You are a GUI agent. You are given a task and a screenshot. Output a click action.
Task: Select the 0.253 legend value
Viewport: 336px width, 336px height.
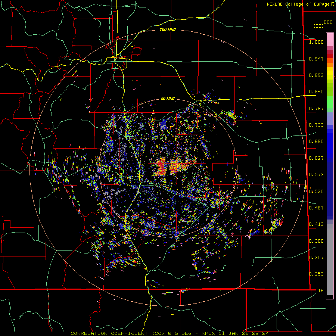316,274
